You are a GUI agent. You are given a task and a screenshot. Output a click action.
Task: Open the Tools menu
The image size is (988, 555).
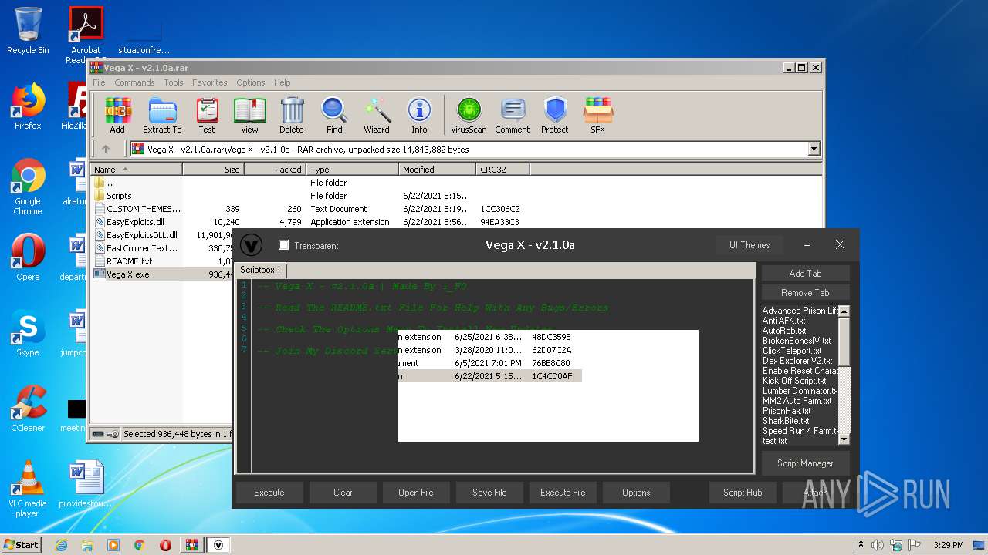coord(174,82)
